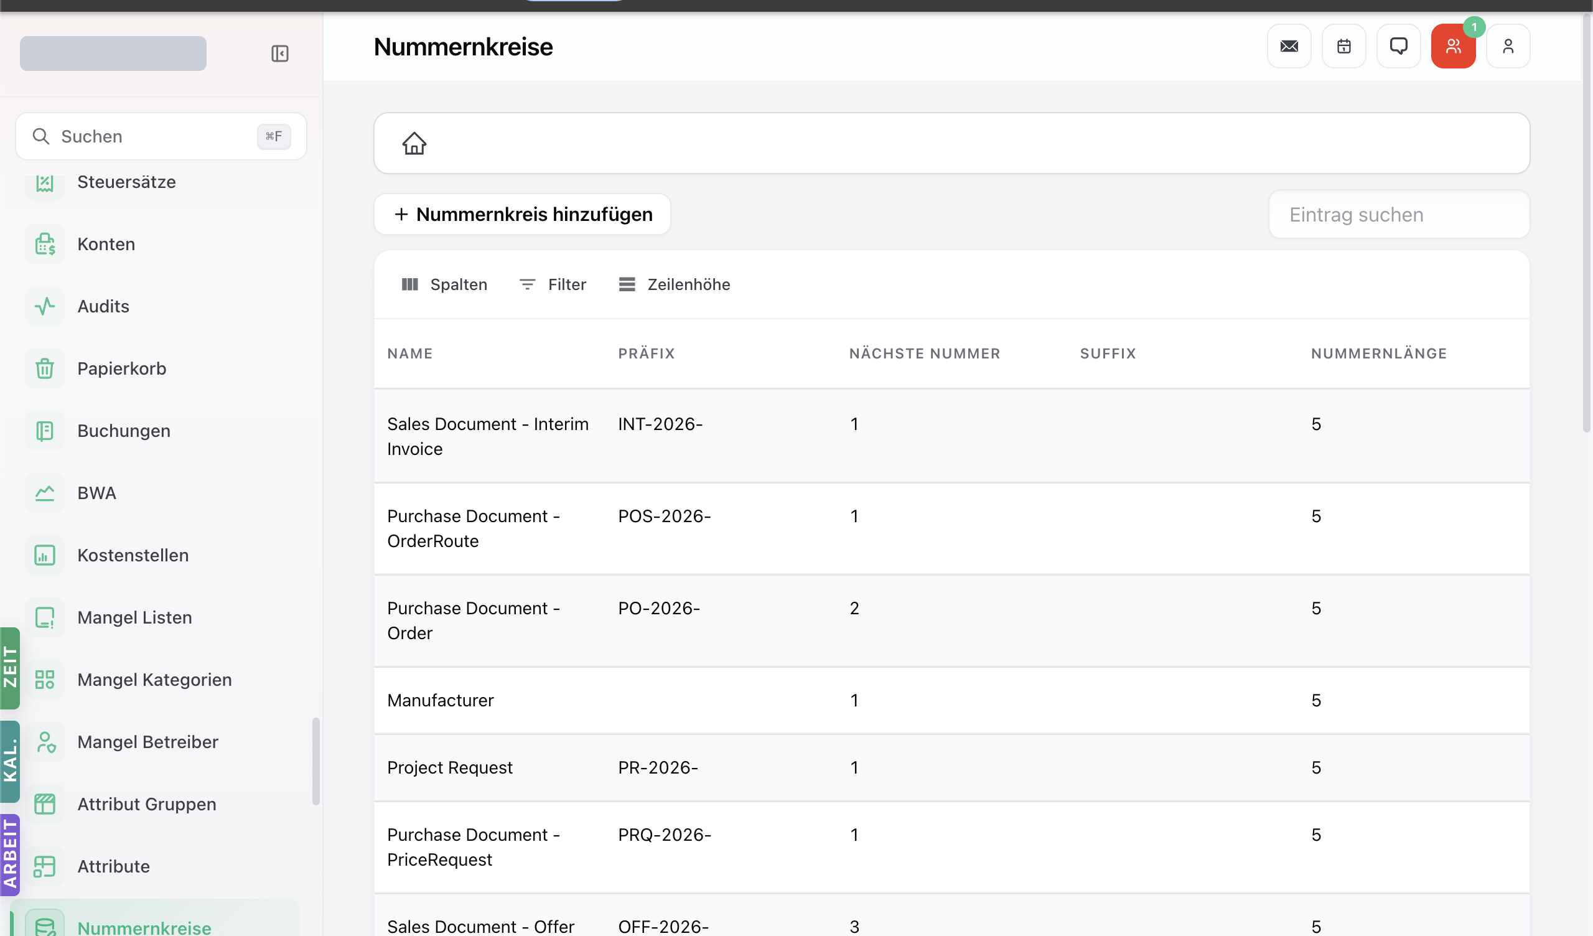Open Steuersätze in the sidebar
Screen dimensions: 1593x936
[x=126, y=182]
